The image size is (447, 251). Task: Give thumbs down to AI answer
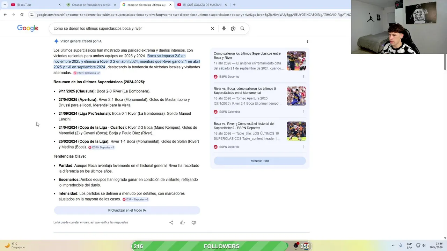[x=193, y=222]
